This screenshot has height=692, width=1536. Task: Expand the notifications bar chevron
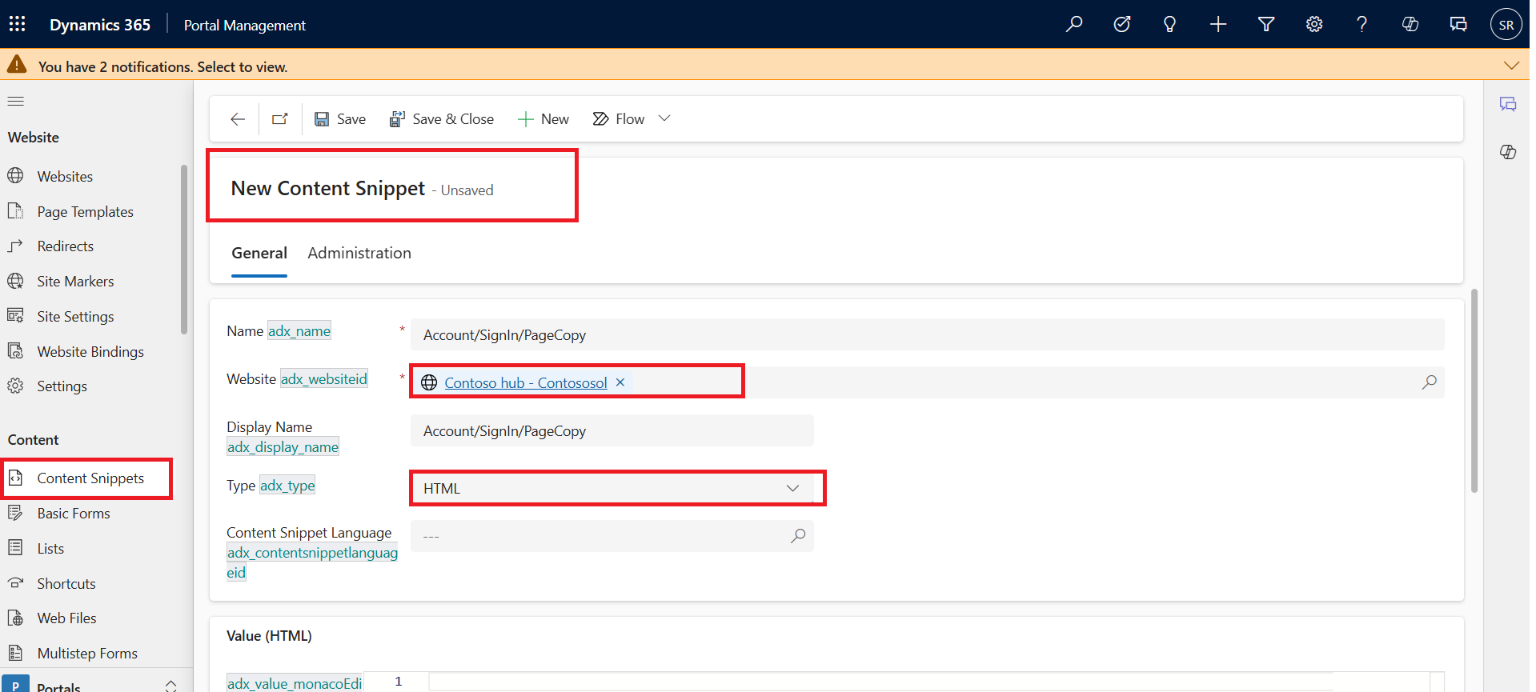click(x=1511, y=66)
